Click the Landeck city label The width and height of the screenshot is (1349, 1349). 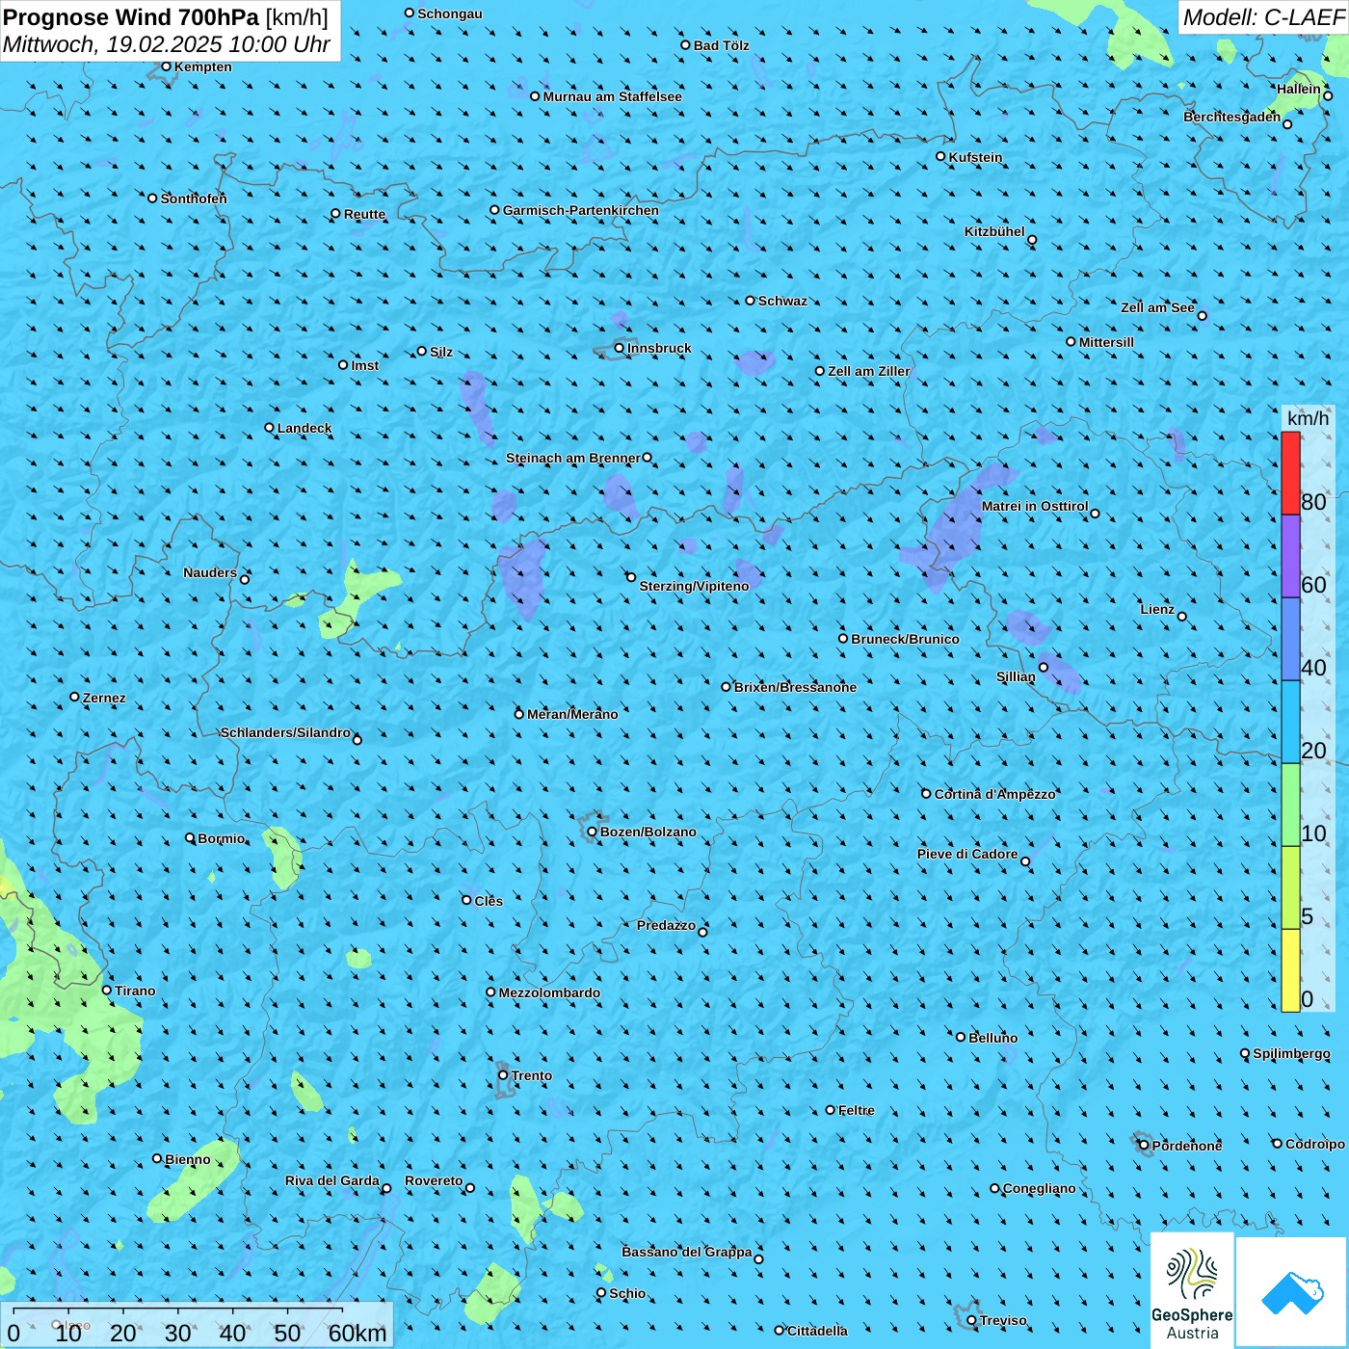304,428
